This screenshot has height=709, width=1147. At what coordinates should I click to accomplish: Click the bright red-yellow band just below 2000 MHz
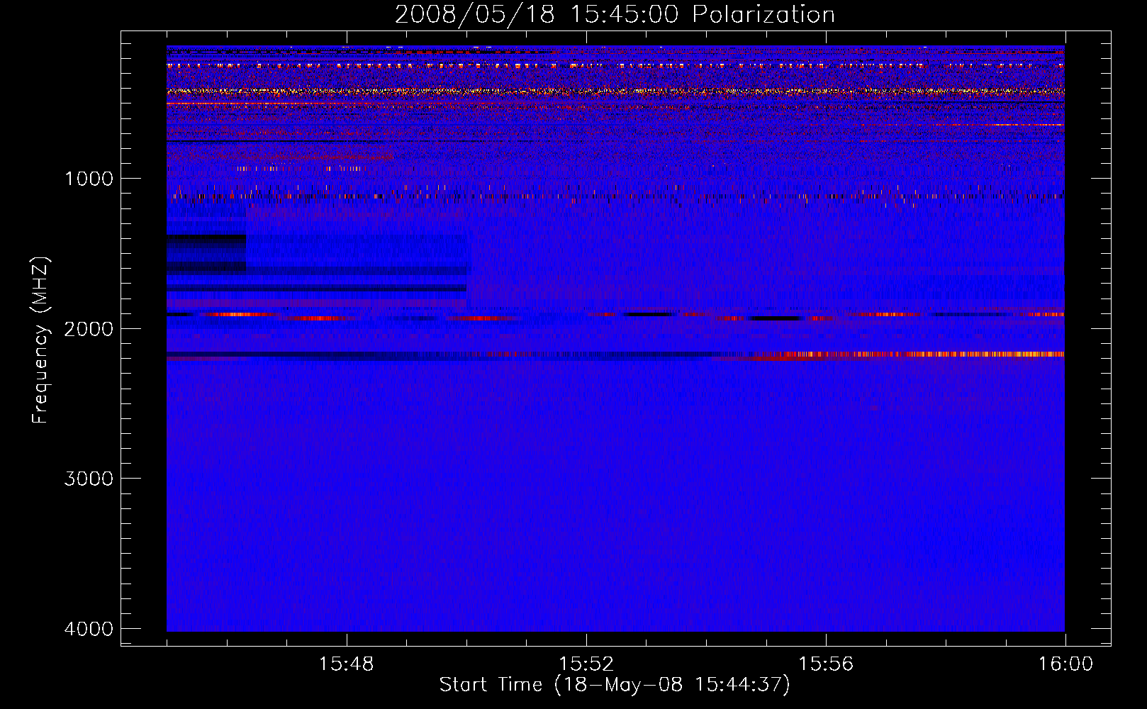[x=911, y=354]
